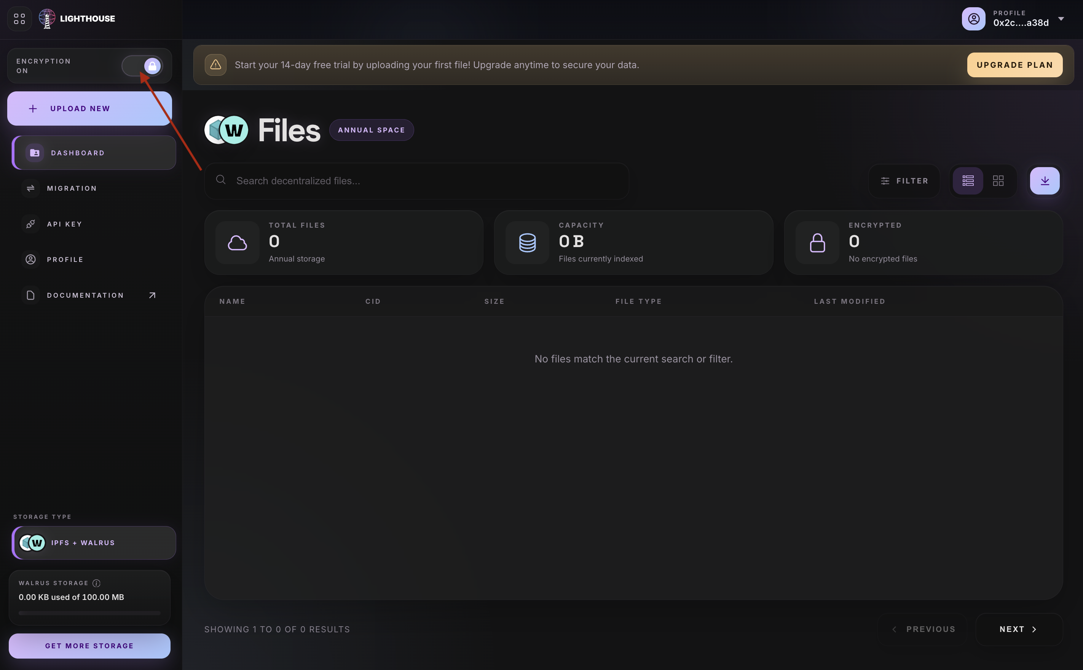Click the grid apps icon beside Lighthouse logo
The height and width of the screenshot is (670, 1083).
tap(19, 19)
